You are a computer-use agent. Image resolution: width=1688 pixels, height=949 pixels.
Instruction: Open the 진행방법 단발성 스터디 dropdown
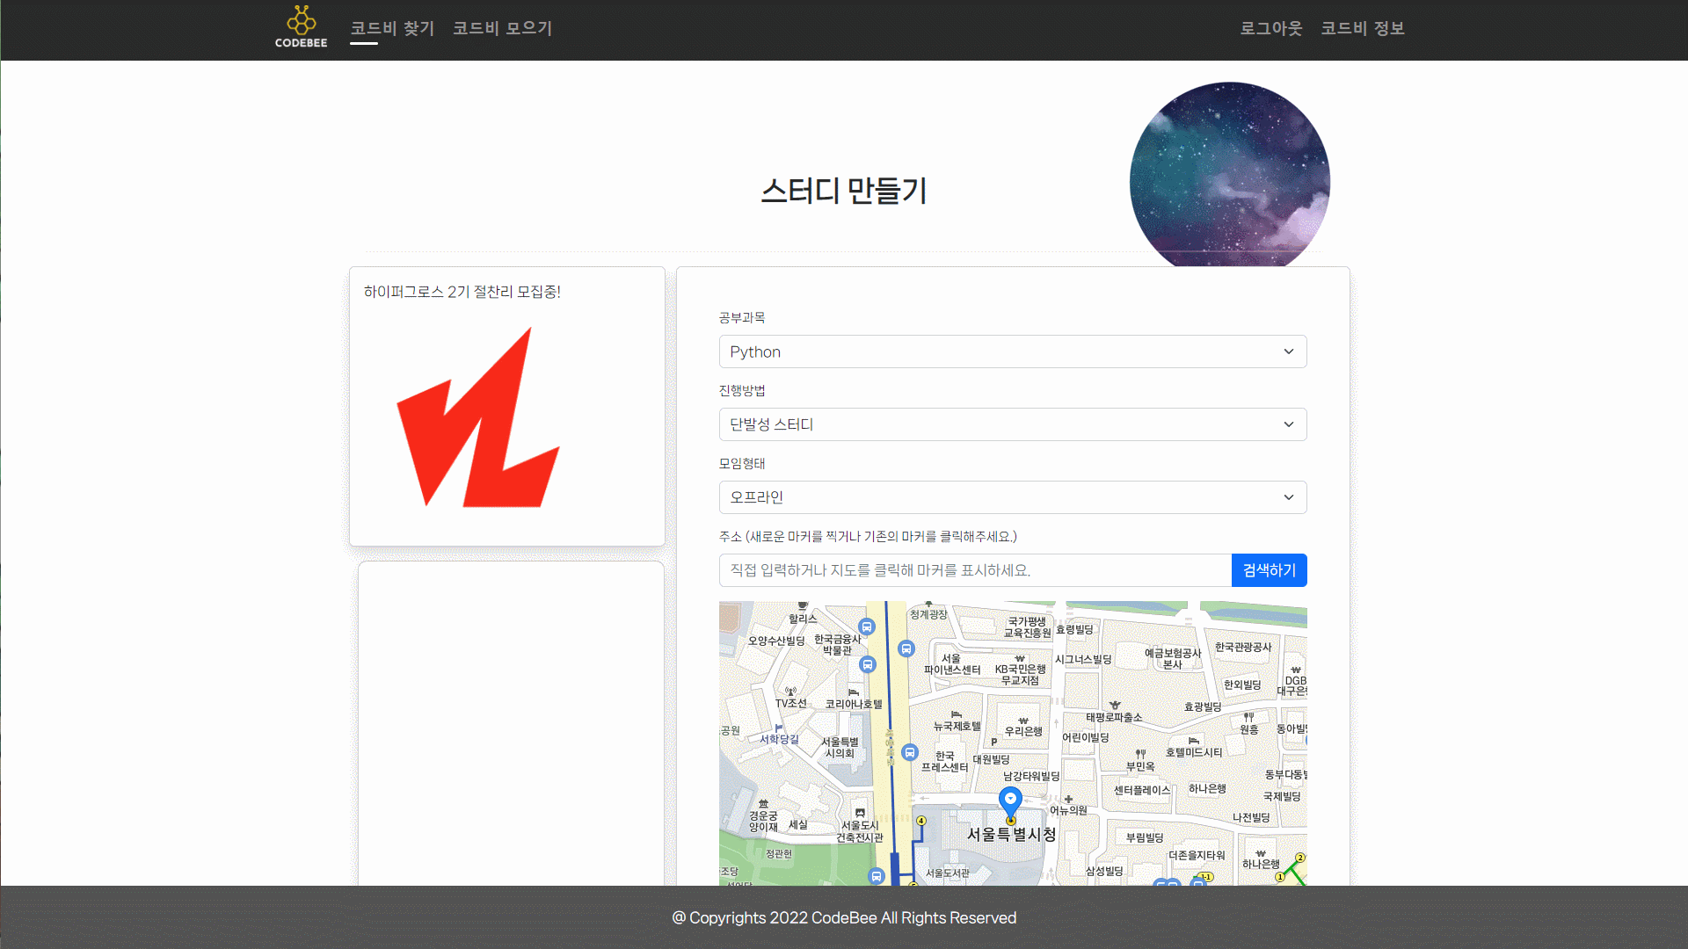tap(1012, 424)
